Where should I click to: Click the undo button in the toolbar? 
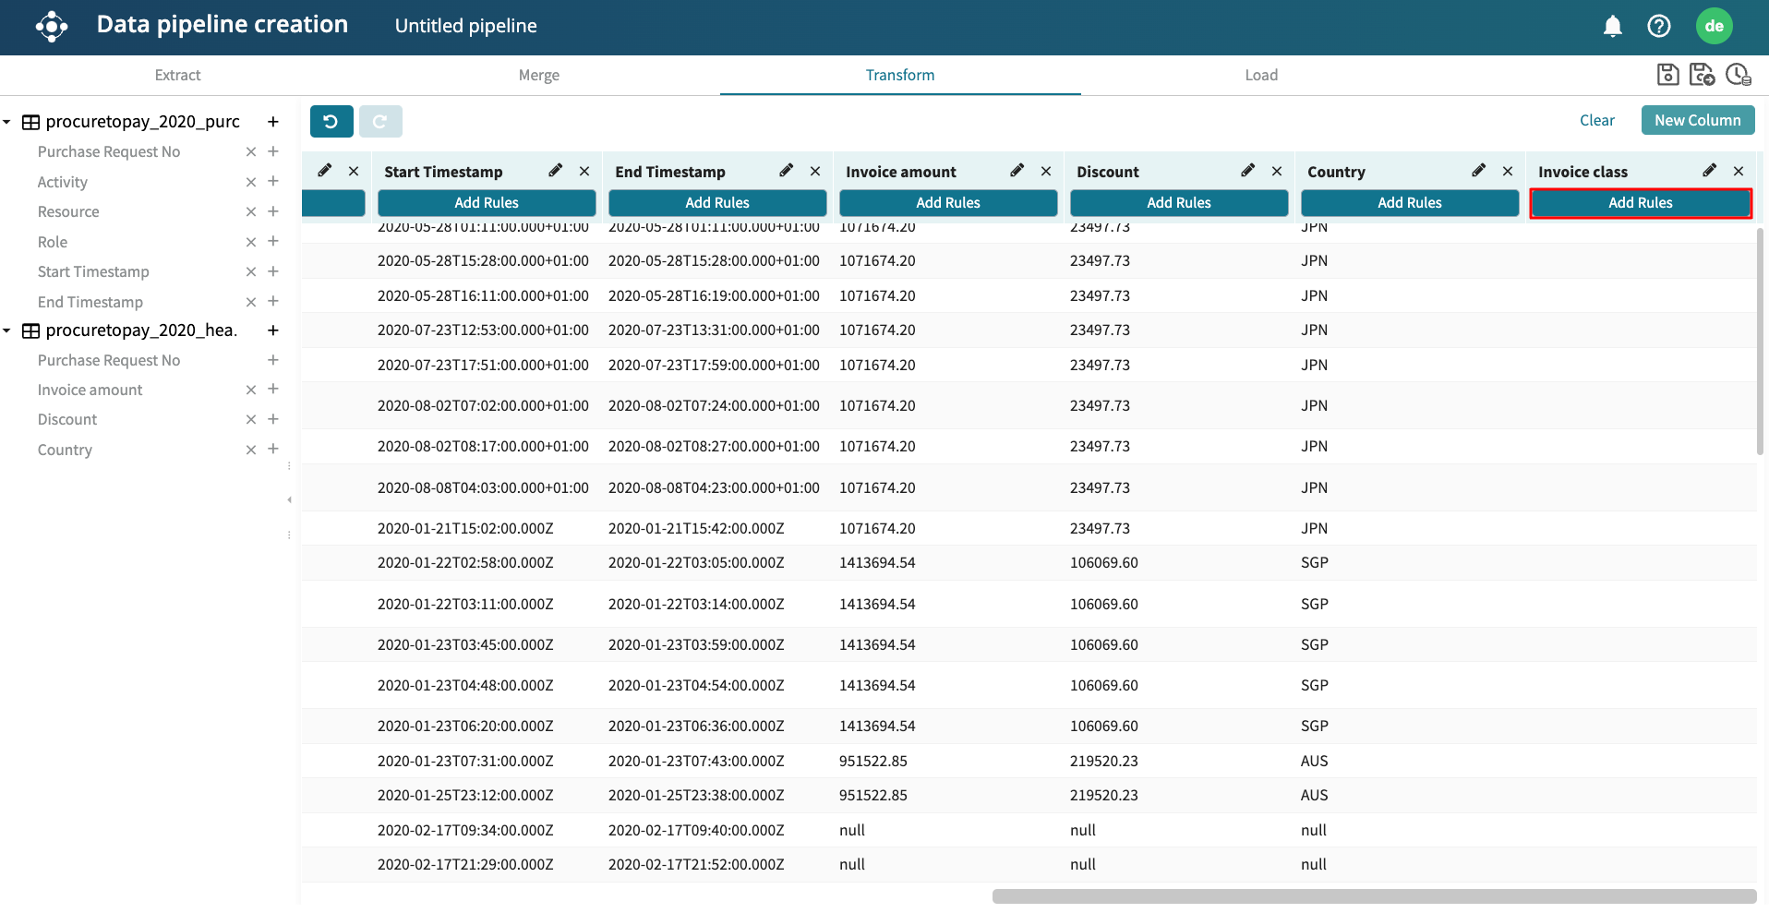(x=331, y=121)
